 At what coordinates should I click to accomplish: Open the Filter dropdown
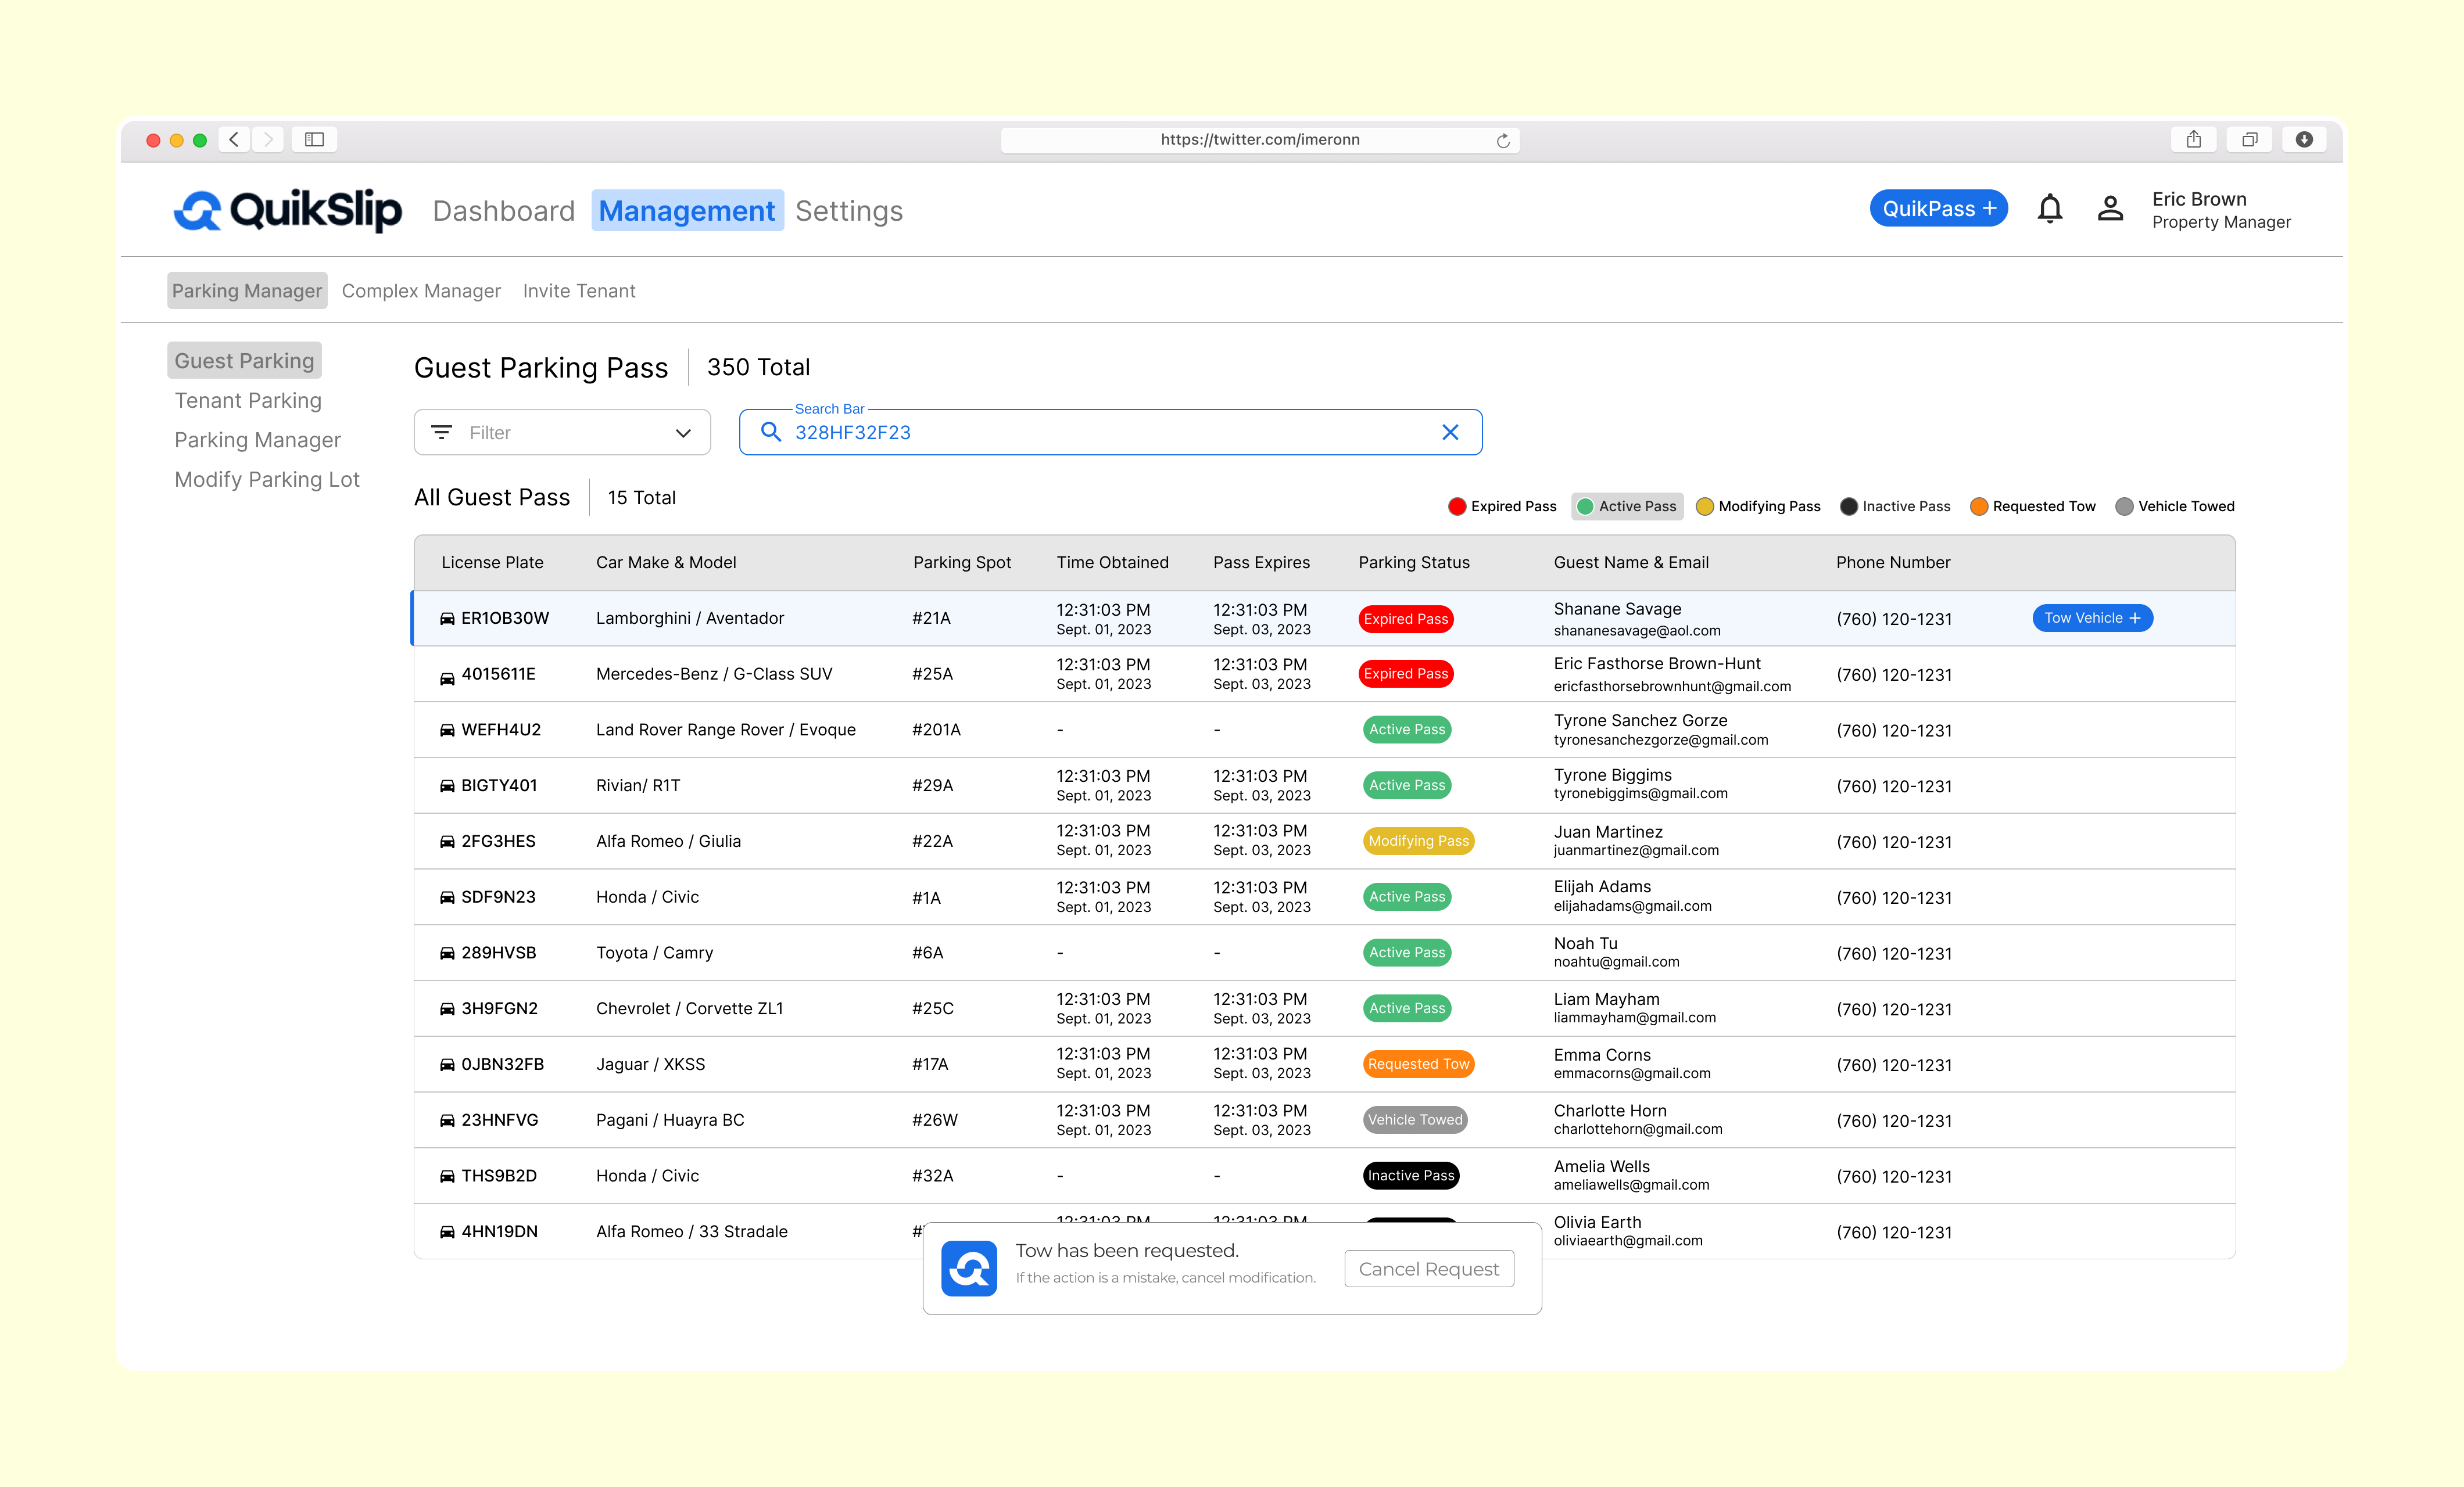point(562,433)
